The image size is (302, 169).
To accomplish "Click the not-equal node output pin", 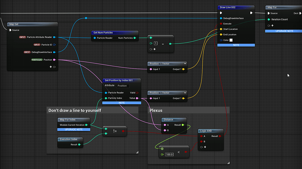I will [x=123, y=131].
